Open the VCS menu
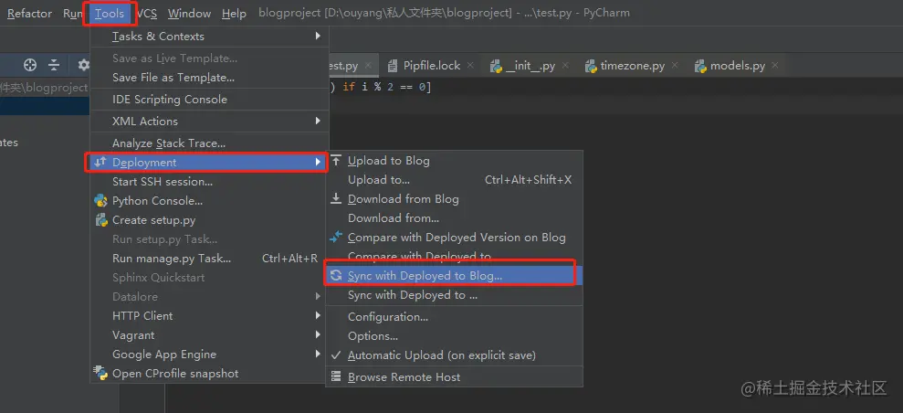903x413 pixels. tap(146, 13)
